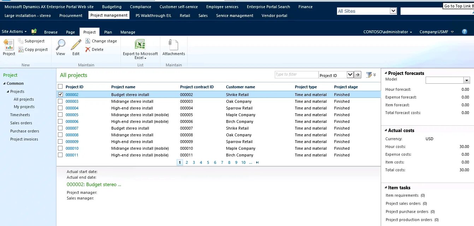Click the search icon beside search box
This screenshot has height=226, width=474.
click(473, 11)
